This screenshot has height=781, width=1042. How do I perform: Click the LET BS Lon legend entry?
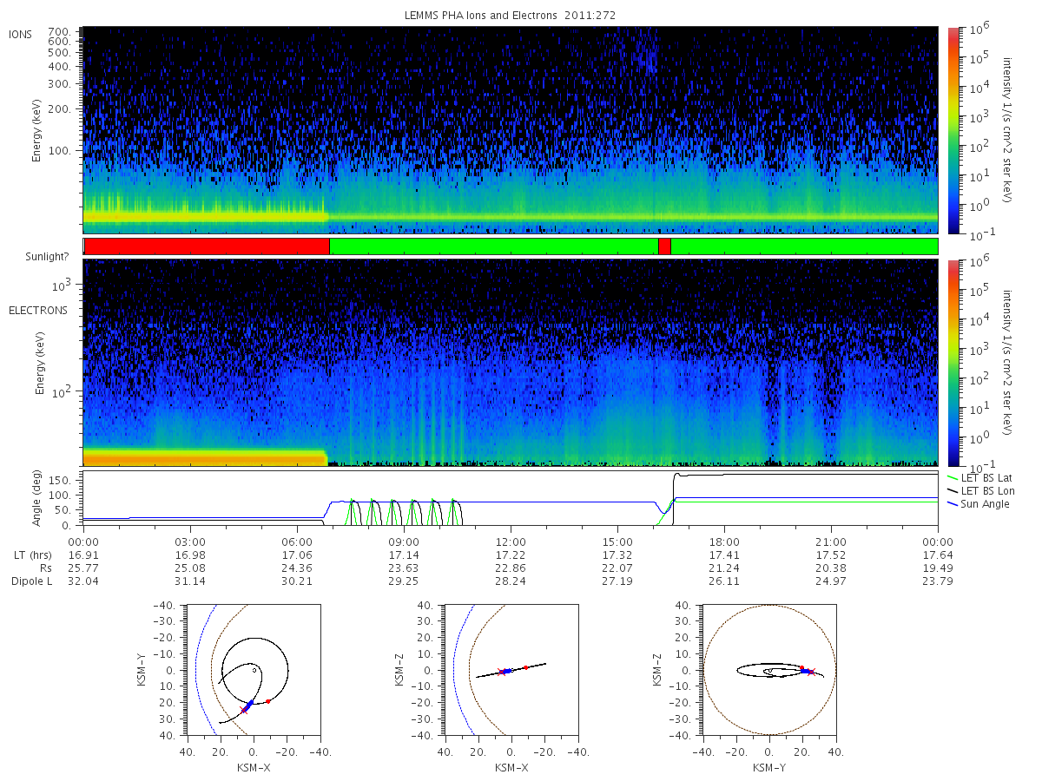tap(986, 491)
